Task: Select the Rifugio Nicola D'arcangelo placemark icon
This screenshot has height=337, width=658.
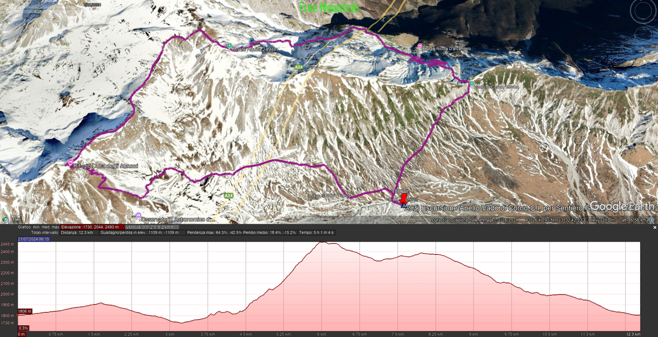Action: [420, 46]
